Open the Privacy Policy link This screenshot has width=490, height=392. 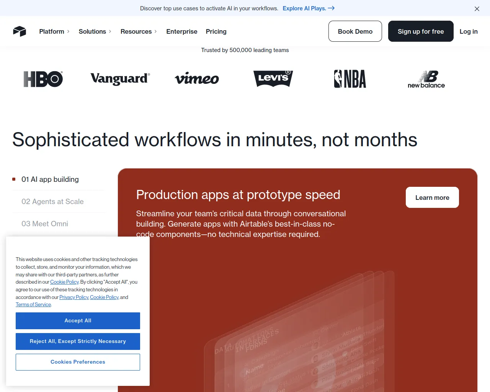tap(74, 297)
